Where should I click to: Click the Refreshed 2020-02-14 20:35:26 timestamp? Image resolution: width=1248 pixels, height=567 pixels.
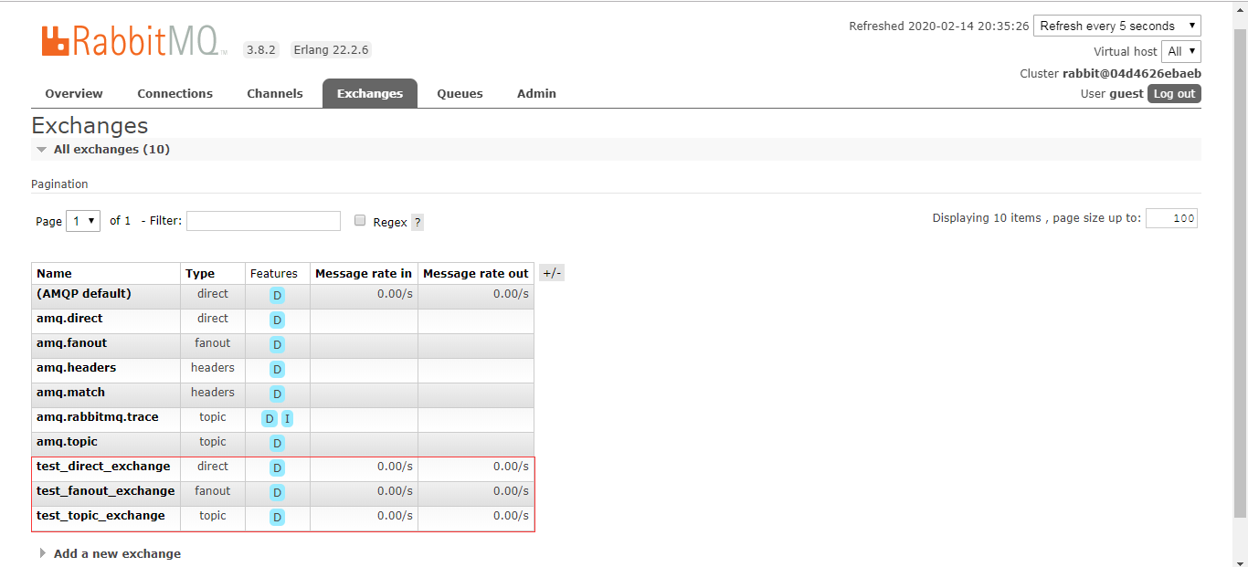point(939,26)
